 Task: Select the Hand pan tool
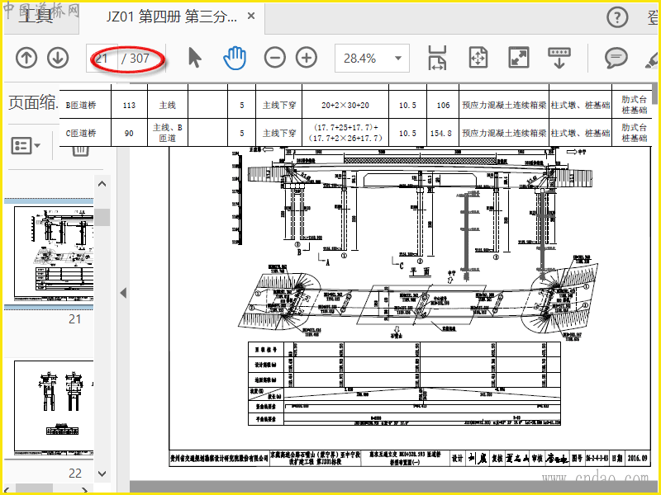pyautogui.click(x=235, y=58)
